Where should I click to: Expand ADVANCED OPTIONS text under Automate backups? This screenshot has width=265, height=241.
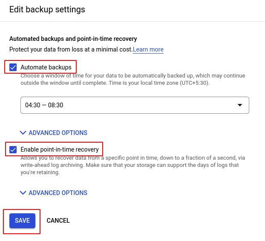58,133
